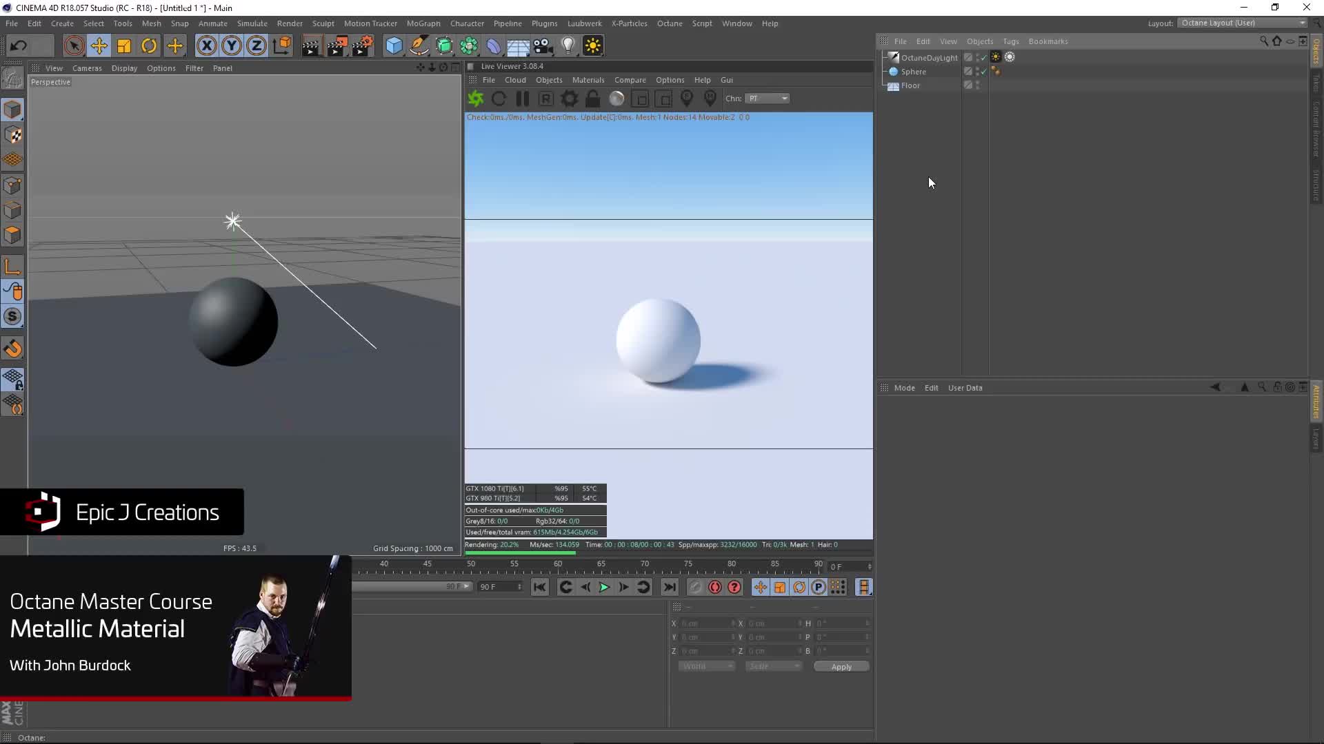
Task: Select OctaneDayLight in the object tree
Action: tap(929, 58)
